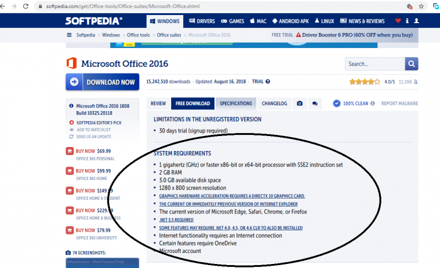This screenshot has height=268, width=440.
Task: Open Softpedia logo homepage
Action: (x=94, y=21)
